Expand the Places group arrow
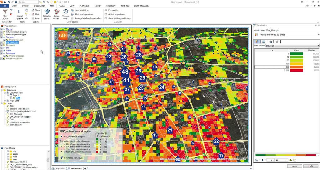The image size is (320, 170). click(4, 29)
